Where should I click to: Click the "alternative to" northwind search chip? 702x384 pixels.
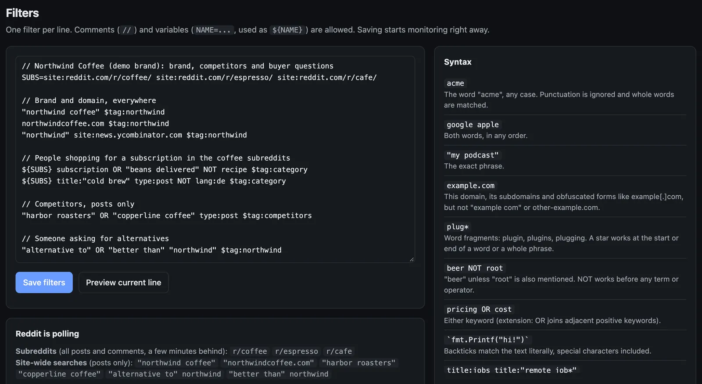(165, 374)
